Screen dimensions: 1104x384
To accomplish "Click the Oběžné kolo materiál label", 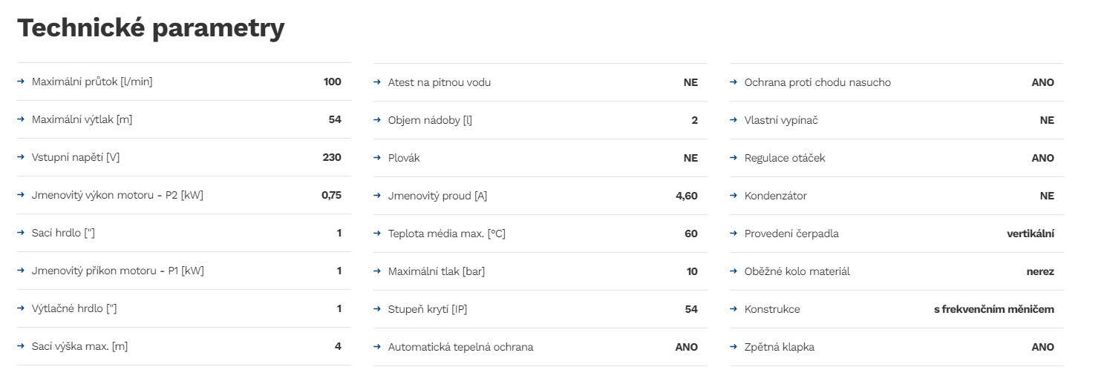I will click(x=797, y=271).
